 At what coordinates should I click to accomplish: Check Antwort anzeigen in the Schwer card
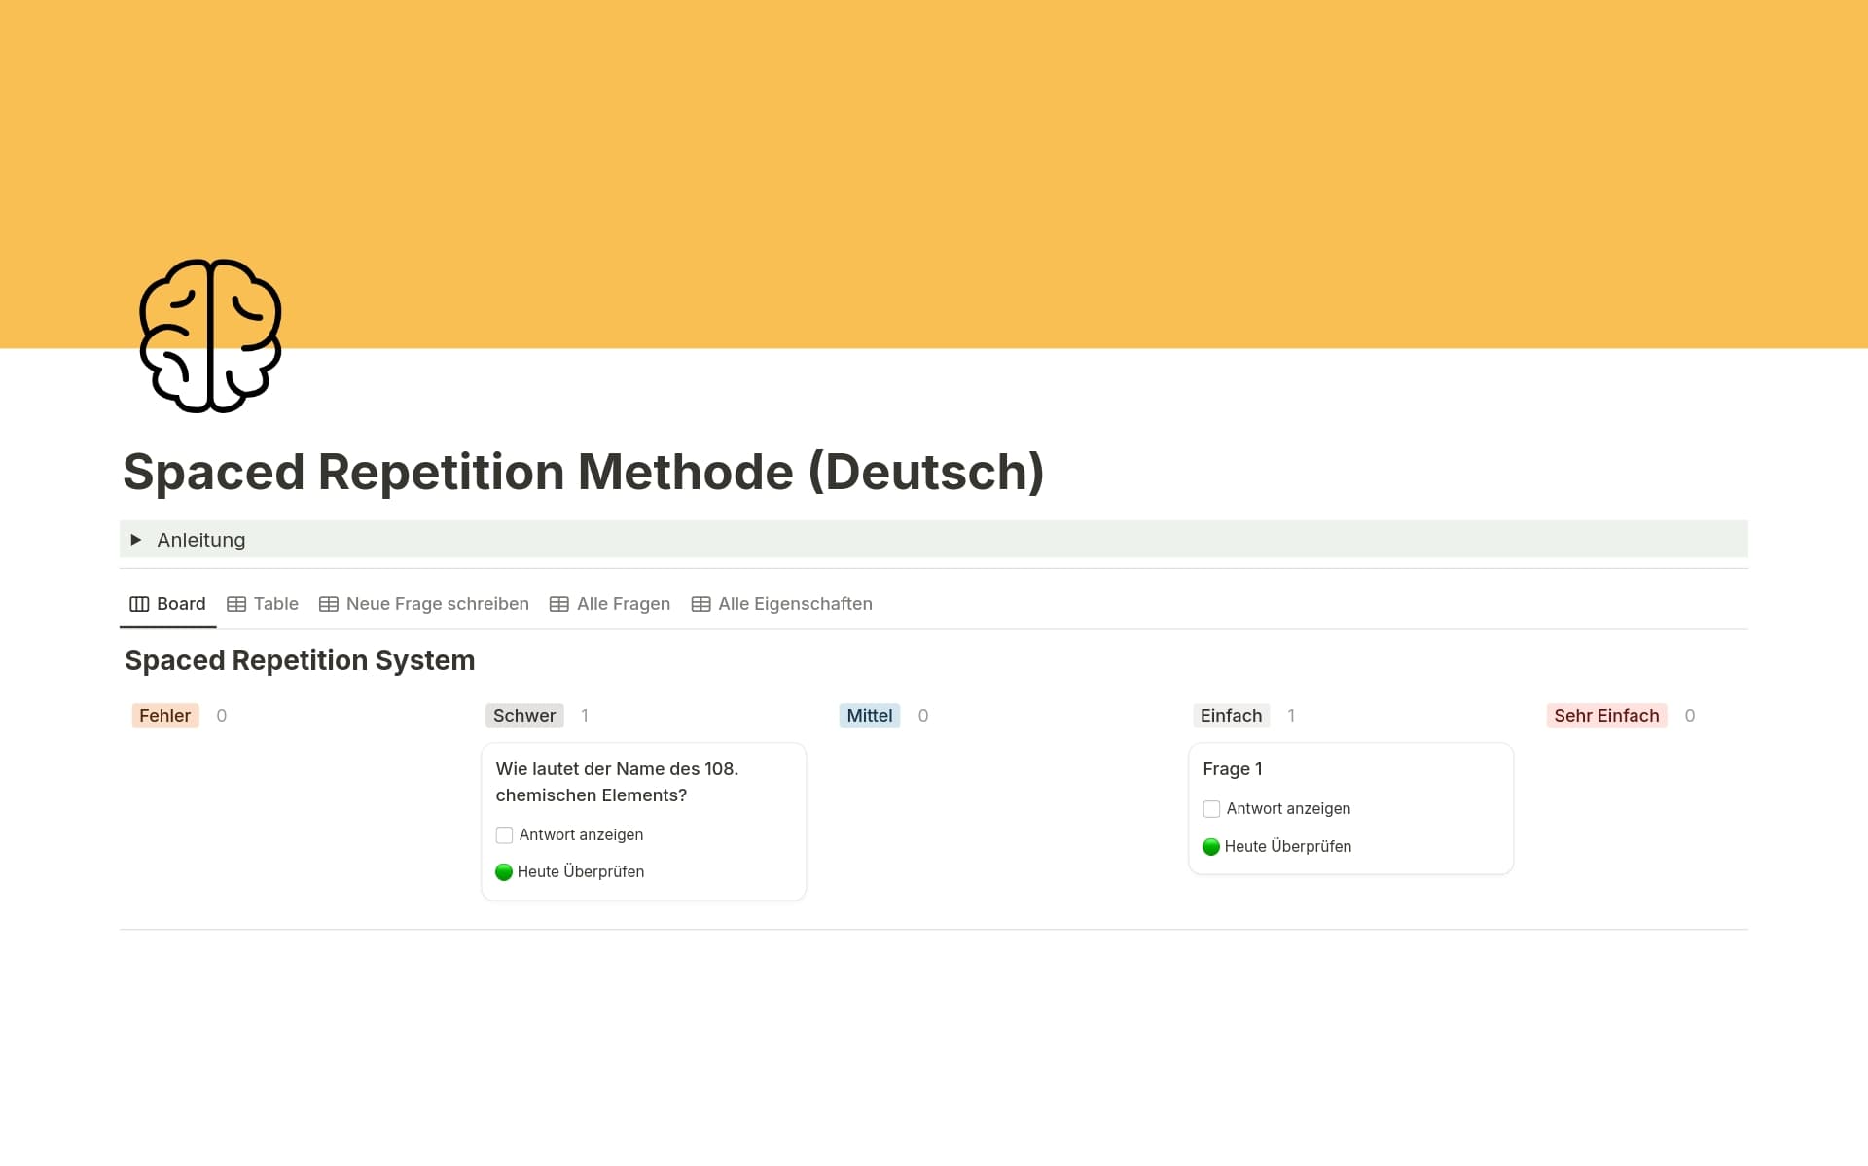[x=504, y=835]
